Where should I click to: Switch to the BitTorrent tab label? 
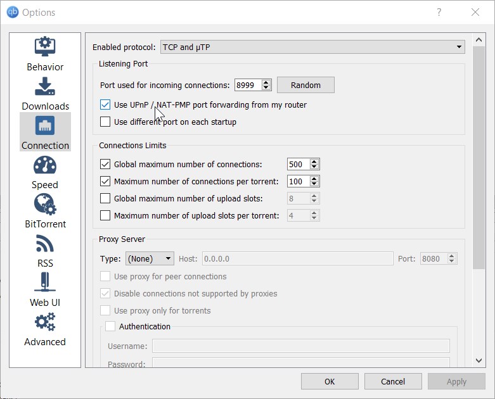[x=45, y=224]
